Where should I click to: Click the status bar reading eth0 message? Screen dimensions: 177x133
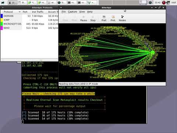tap(79, 84)
